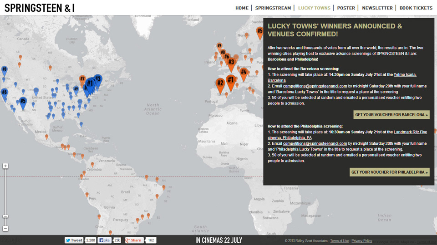This screenshot has height=245, width=437.
Task: Select the blue #8 pin in the Pacific Northwest
Action: (4, 71)
